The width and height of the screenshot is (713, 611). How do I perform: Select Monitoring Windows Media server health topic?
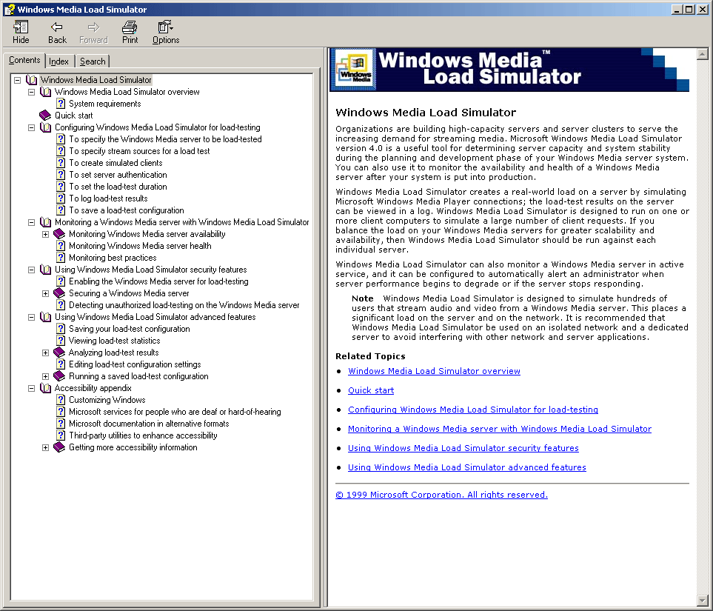coord(140,246)
